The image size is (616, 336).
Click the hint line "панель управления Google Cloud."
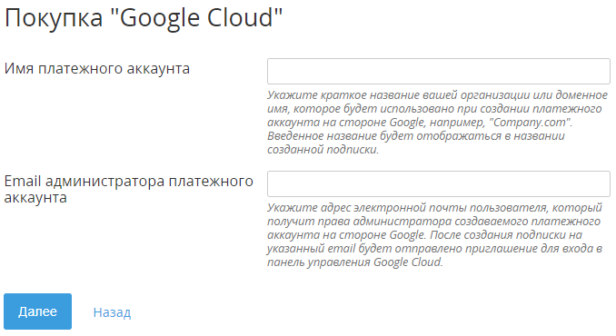tap(355, 262)
